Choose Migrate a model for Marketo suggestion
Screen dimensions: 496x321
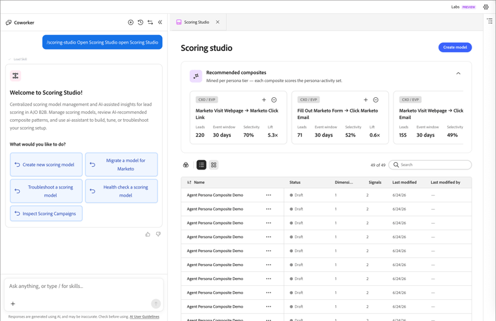tap(122, 165)
